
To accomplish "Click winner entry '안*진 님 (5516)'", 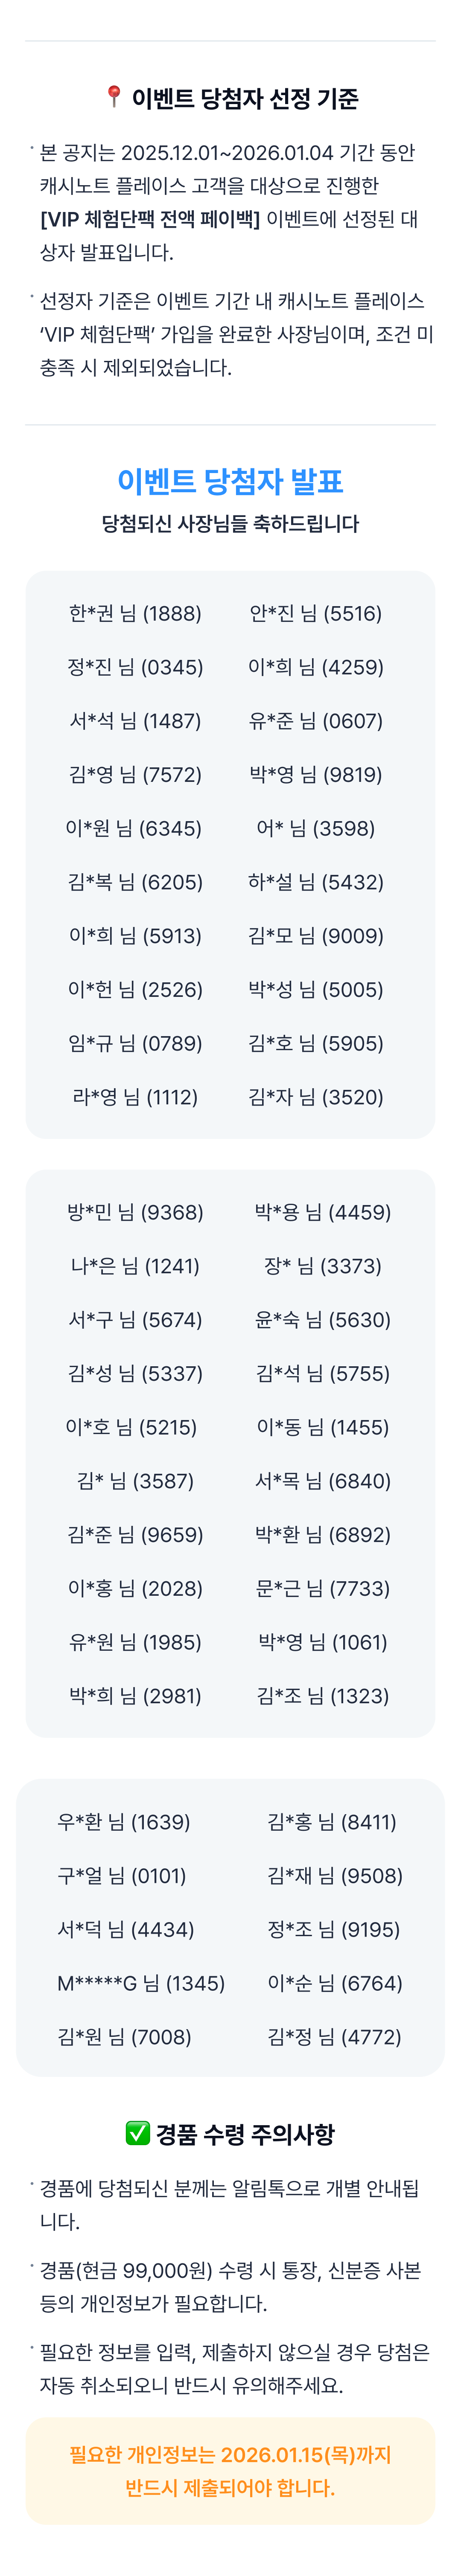I will 316,613.
